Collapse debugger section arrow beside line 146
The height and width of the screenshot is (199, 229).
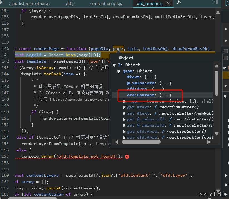point(226,86)
